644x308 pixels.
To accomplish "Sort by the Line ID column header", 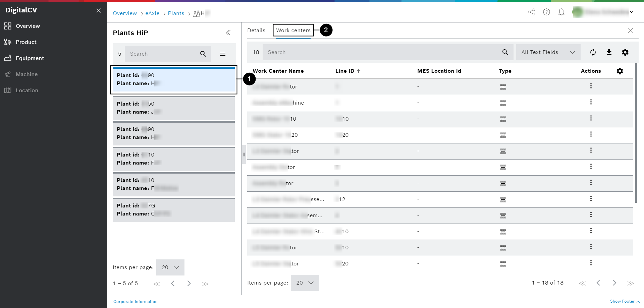I will pos(345,71).
